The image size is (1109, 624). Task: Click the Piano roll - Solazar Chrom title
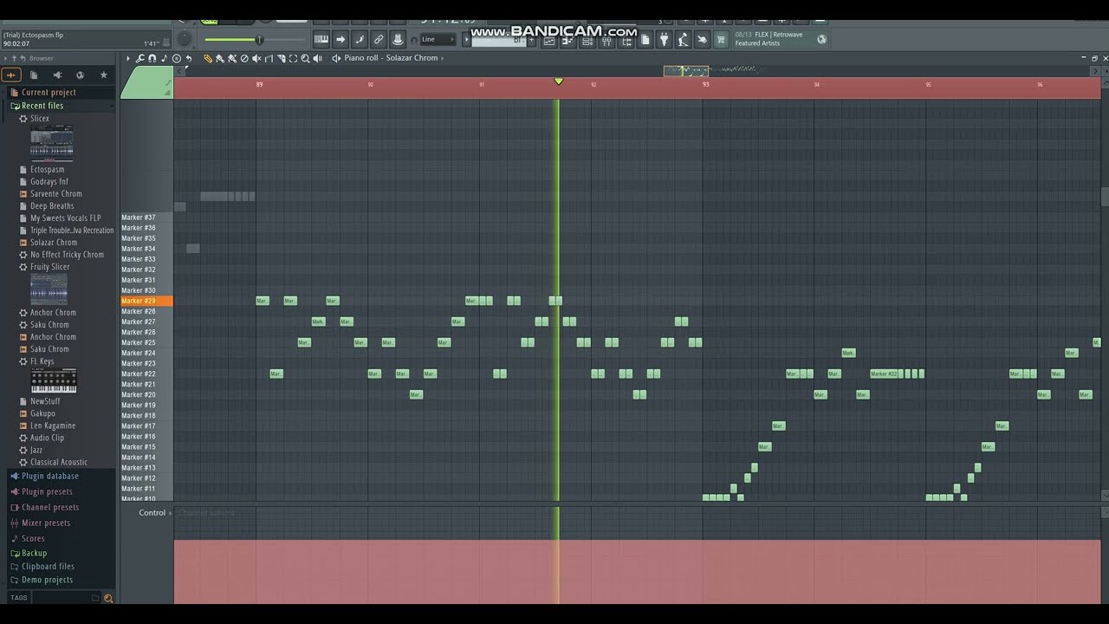tap(391, 58)
